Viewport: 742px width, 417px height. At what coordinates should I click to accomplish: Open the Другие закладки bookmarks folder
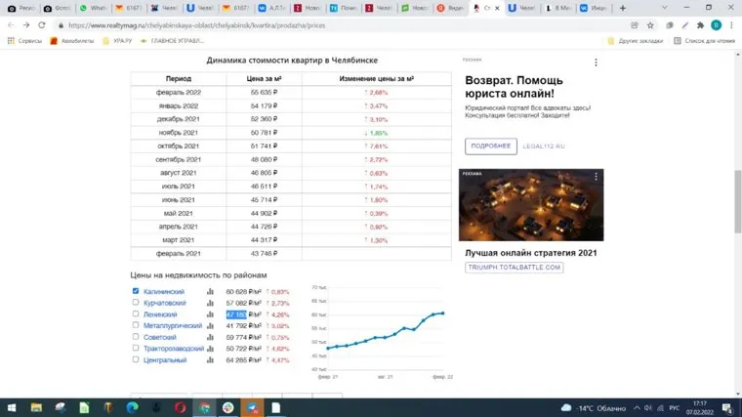coord(635,41)
